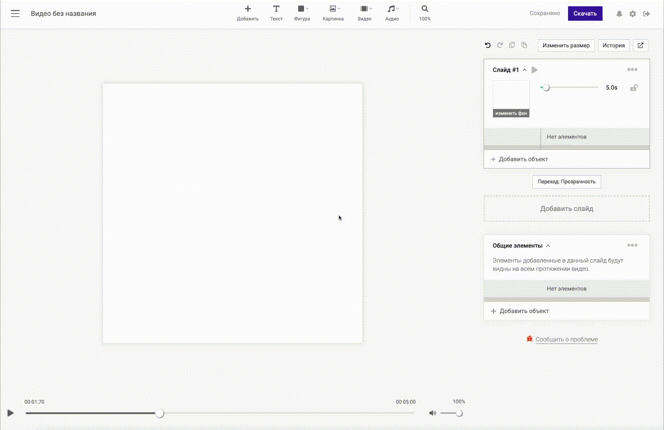Open the Фигура shape dropdown
664x430 pixels.
[x=302, y=13]
